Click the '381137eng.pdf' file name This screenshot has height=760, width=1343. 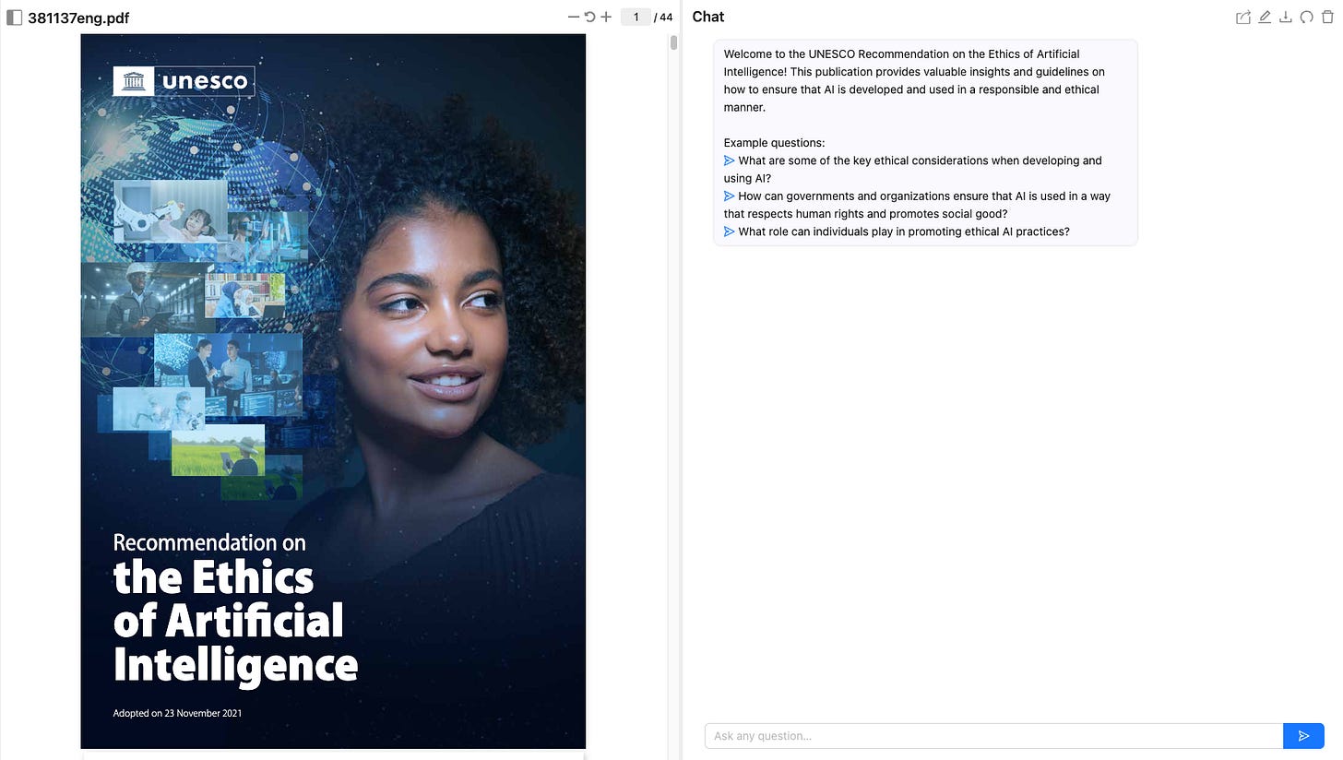pos(78,18)
